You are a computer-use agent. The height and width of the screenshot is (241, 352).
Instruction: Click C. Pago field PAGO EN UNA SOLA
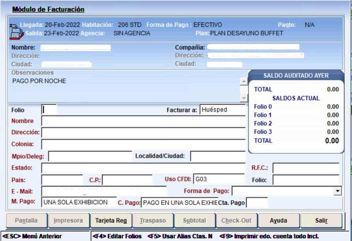[x=180, y=203]
